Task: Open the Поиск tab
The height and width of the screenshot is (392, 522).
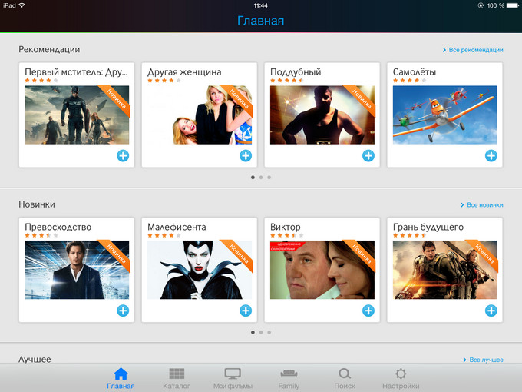Action: (345, 378)
